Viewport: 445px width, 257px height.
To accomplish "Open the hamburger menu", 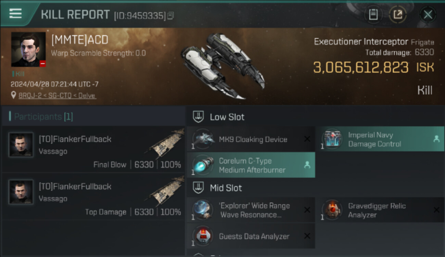I will pos(15,14).
